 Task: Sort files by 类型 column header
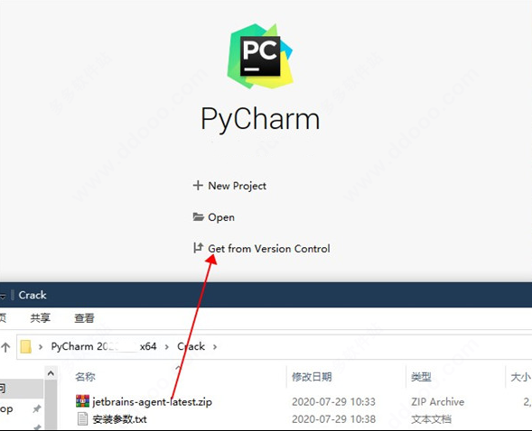pyautogui.click(x=421, y=377)
